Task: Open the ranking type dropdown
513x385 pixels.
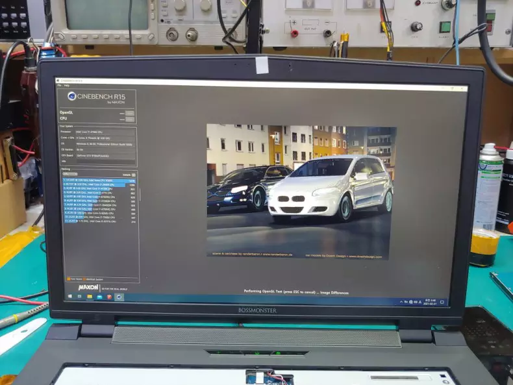Action: [x=70, y=174]
